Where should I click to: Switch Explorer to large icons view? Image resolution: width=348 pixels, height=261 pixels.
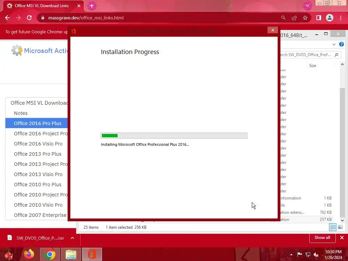click(x=340, y=227)
